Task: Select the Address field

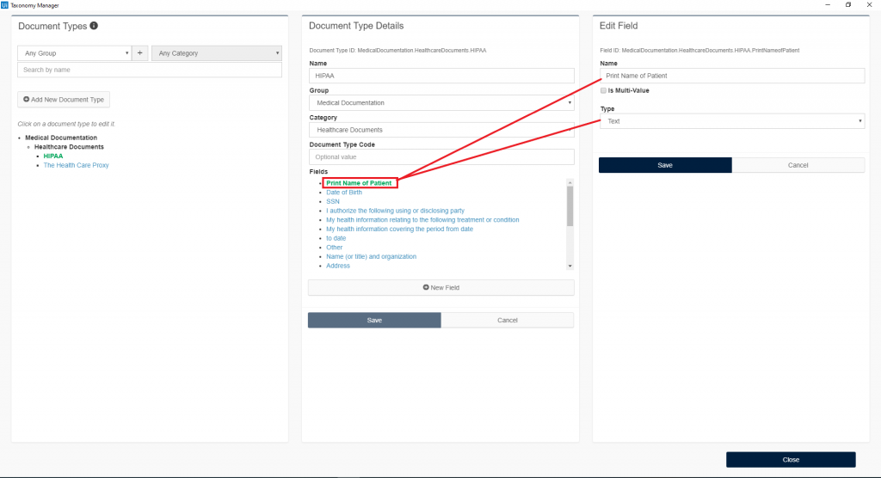Action: pos(337,266)
